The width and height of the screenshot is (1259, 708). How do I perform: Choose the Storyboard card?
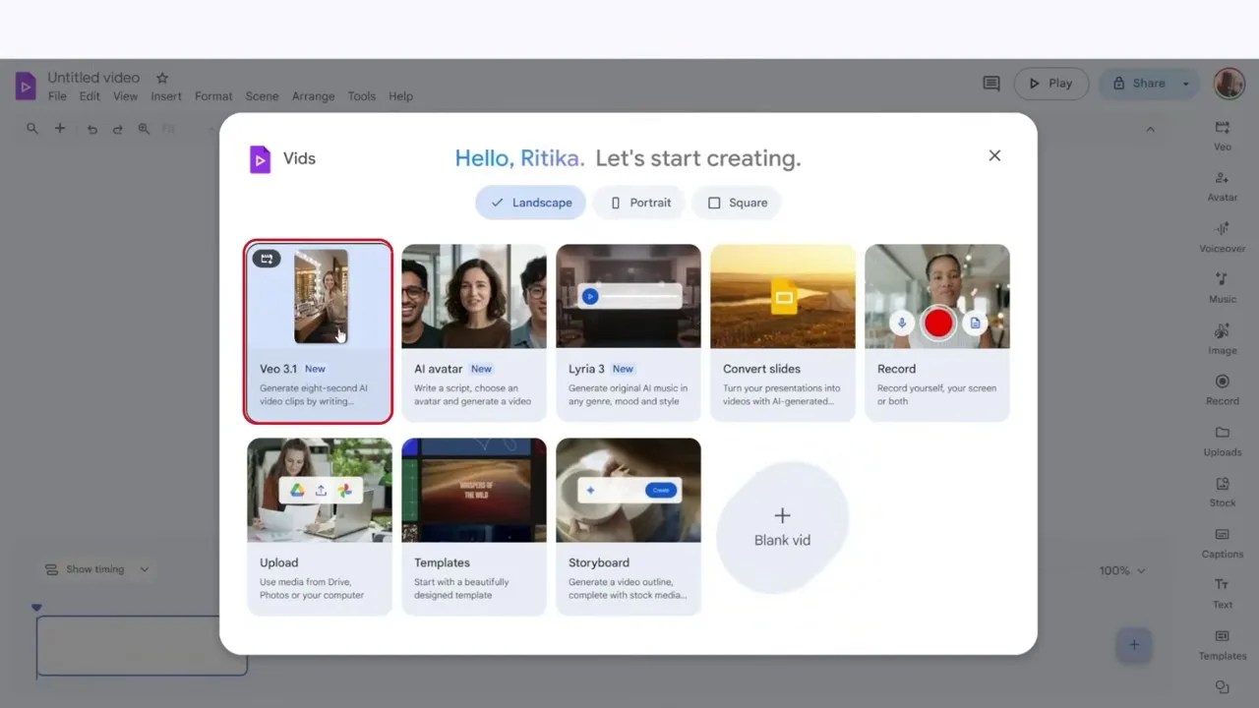pos(628,526)
